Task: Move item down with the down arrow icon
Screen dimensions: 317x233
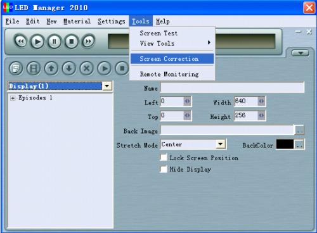Action: (x=69, y=68)
